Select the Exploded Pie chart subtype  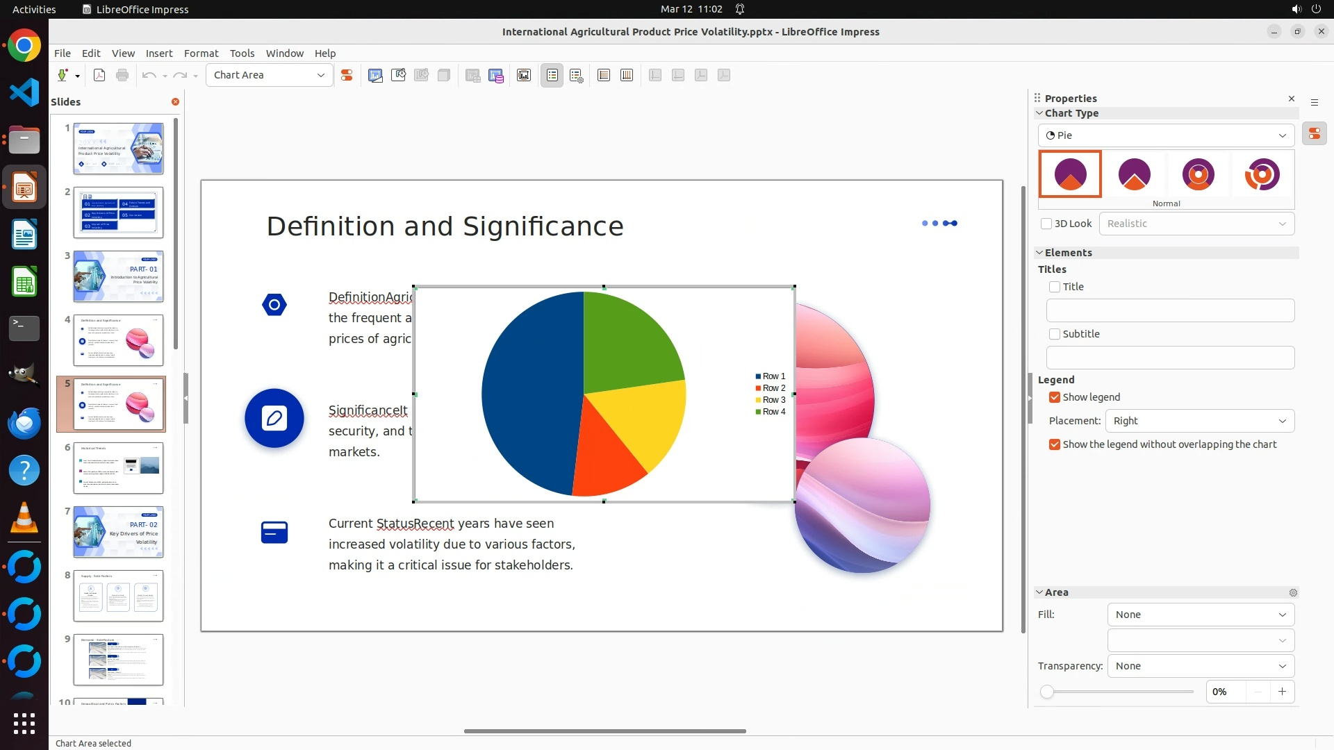click(1134, 174)
